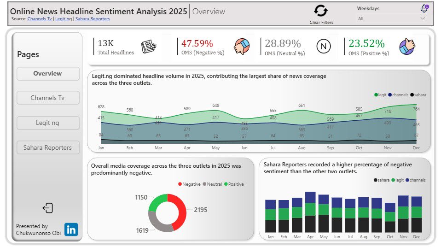Screen dimensions: 441x247
Task: Select Positive legend in donut chart
Action: (x=234, y=184)
